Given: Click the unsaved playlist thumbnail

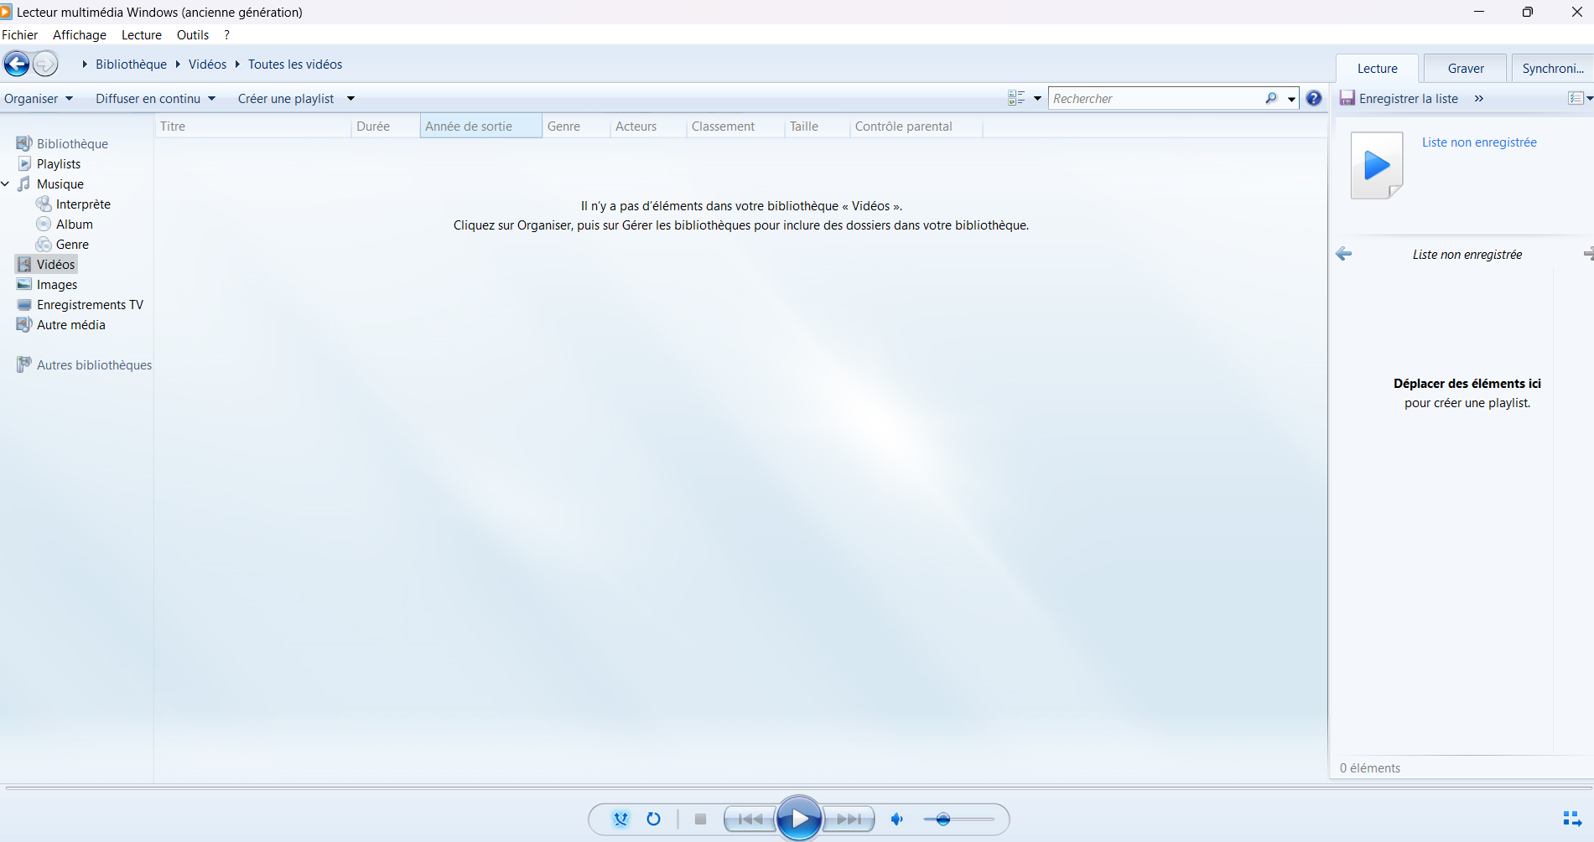Looking at the screenshot, I should tap(1377, 165).
